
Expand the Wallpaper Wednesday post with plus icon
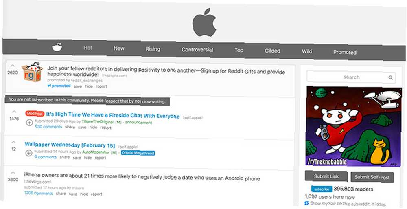(x=29, y=153)
